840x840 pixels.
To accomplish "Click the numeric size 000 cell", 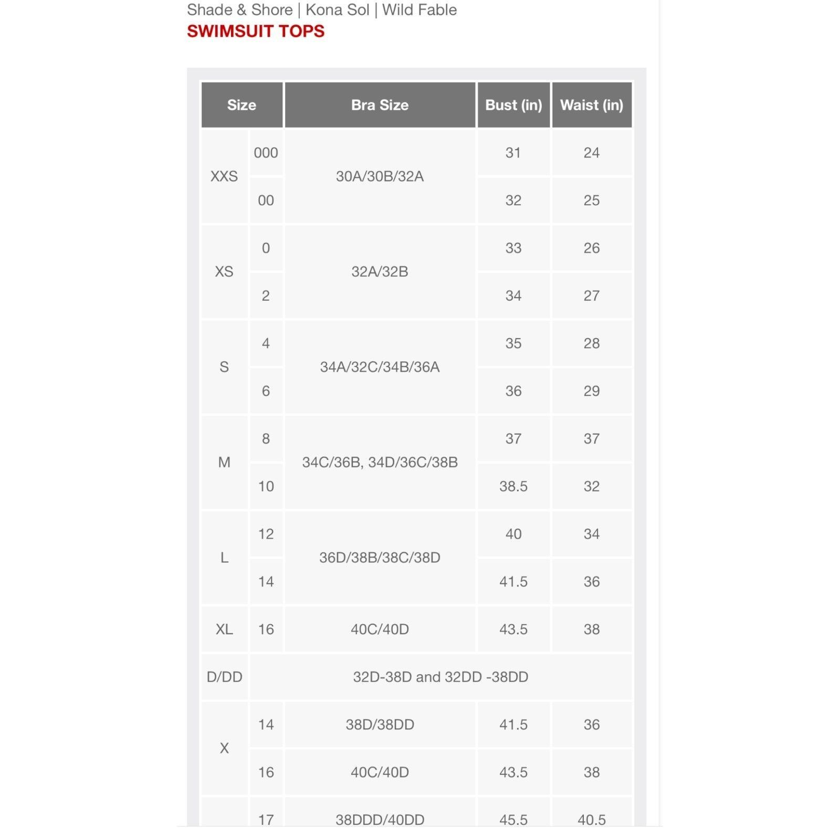I will coord(266,153).
